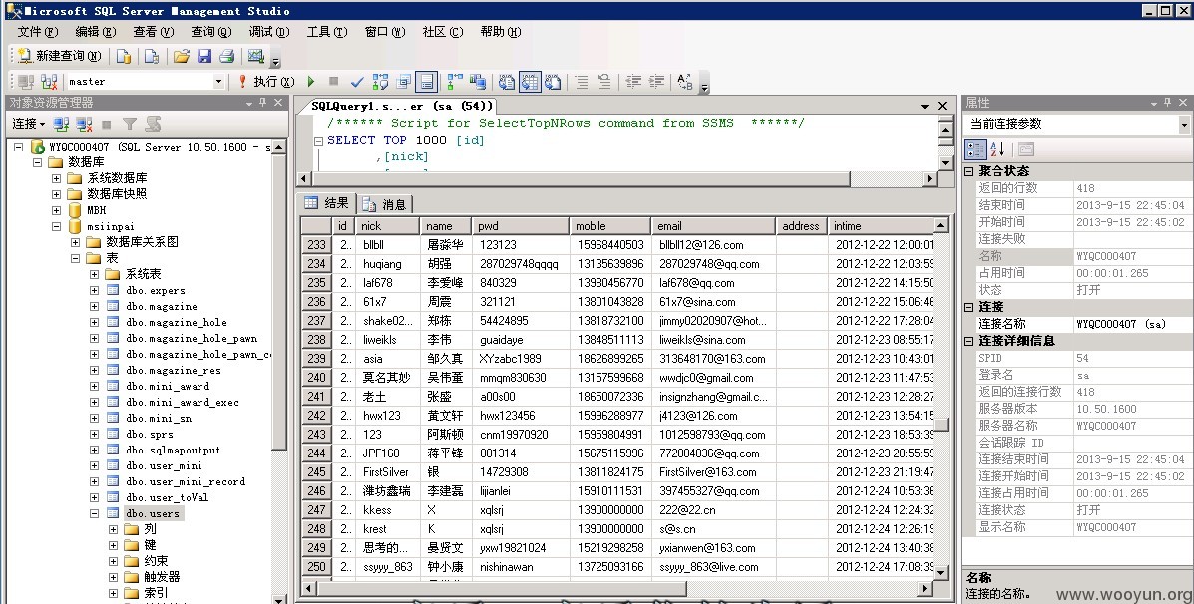Switch to Results to Text mode

(x=507, y=82)
